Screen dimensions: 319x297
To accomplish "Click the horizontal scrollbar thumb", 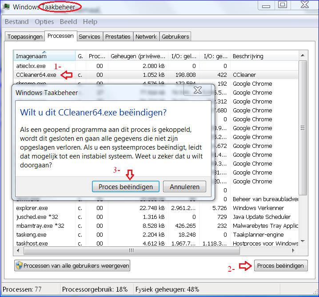I will (x=132, y=250).
